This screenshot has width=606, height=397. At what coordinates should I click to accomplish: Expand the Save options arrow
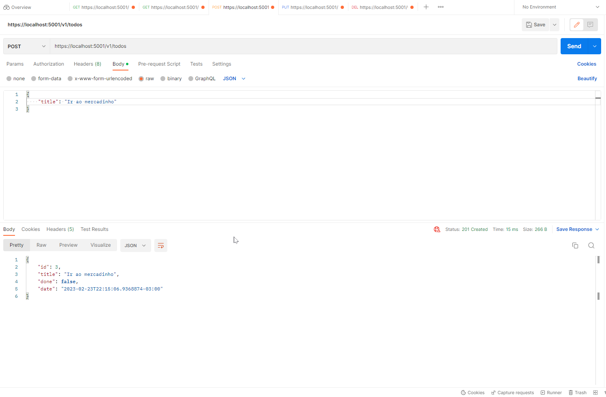[x=555, y=25]
